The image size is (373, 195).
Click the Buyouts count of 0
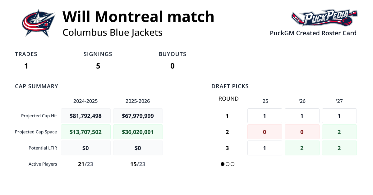click(173, 66)
